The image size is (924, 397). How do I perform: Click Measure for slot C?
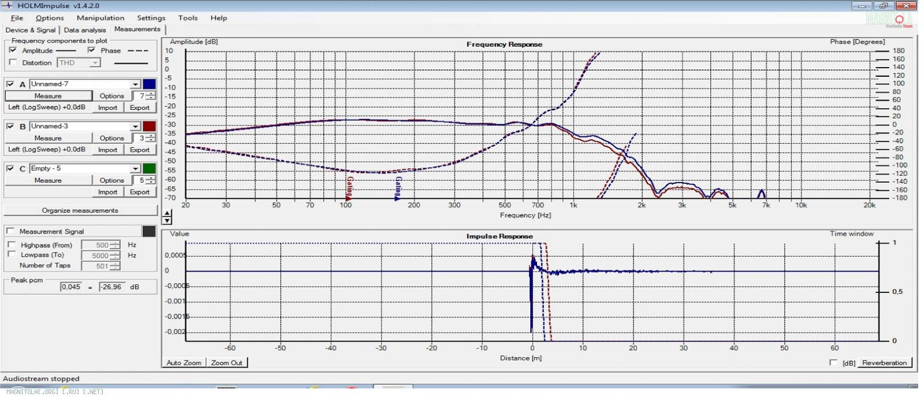48,180
